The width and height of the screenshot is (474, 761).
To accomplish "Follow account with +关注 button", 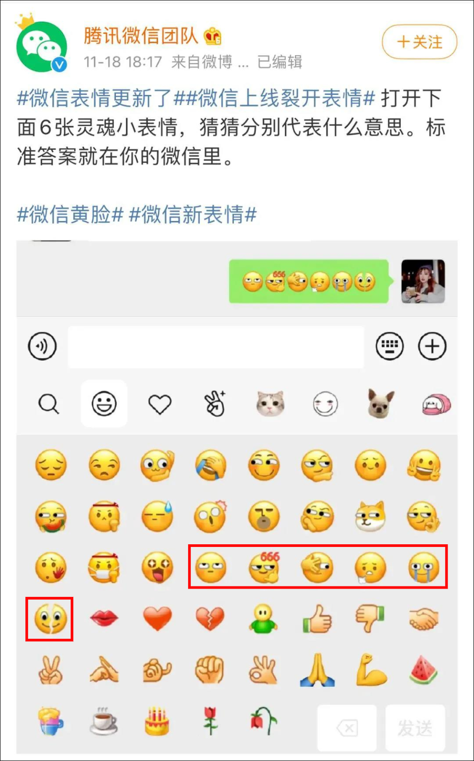I will [x=420, y=42].
